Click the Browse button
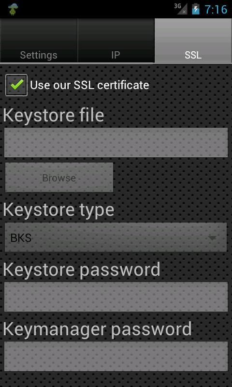 (59, 177)
